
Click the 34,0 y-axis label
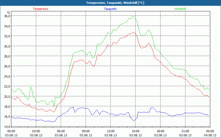[x=7, y=26]
